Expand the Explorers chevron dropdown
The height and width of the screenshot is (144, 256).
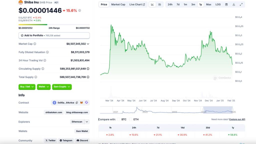[x=87, y=122]
